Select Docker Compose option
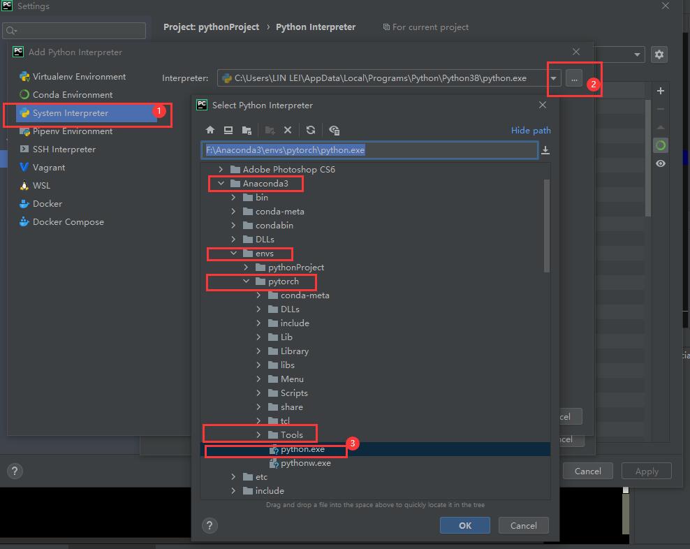This screenshot has height=549, width=690. (68, 222)
